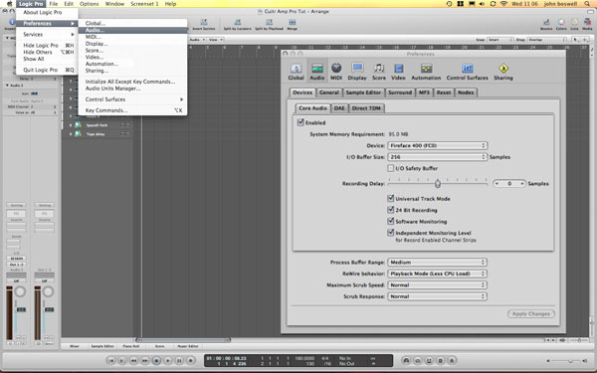Click the horizontal scrollbar in Arrange area

pyautogui.click(x=183, y=340)
